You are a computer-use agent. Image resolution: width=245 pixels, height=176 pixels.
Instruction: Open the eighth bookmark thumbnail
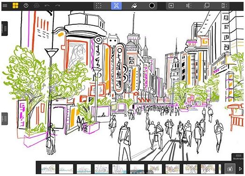tap(173, 169)
